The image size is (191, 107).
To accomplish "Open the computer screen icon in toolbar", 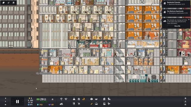I will click(104, 104).
